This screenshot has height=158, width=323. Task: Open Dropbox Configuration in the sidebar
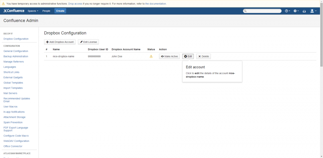(x=16, y=39)
